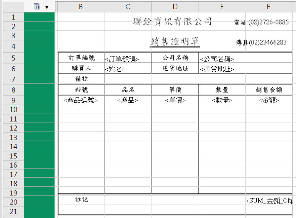Click the <產品> placeholder cell
The height and width of the screenshot is (218, 296).
(128, 100)
